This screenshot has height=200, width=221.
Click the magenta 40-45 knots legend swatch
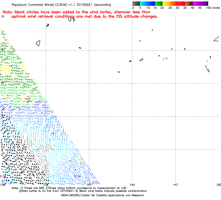(x=197, y=3)
